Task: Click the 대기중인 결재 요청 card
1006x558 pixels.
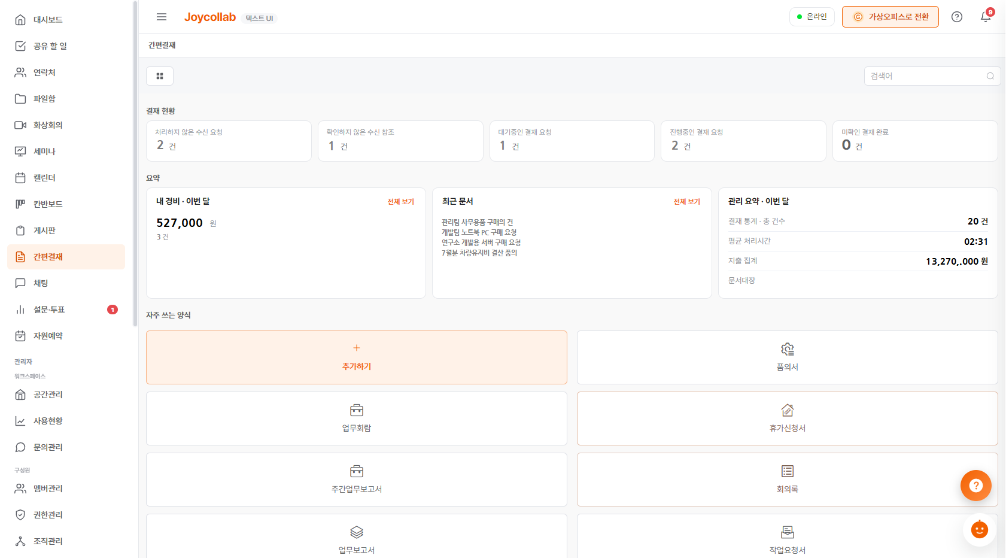Action: (572, 141)
